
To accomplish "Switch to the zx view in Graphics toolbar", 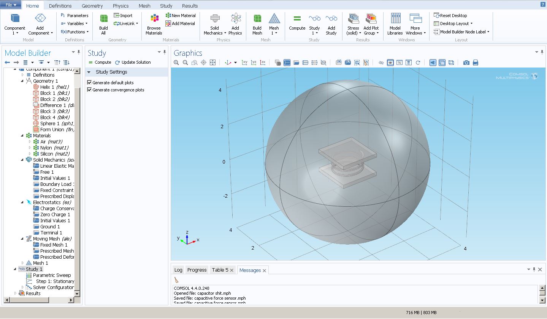I will pyautogui.click(x=263, y=63).
